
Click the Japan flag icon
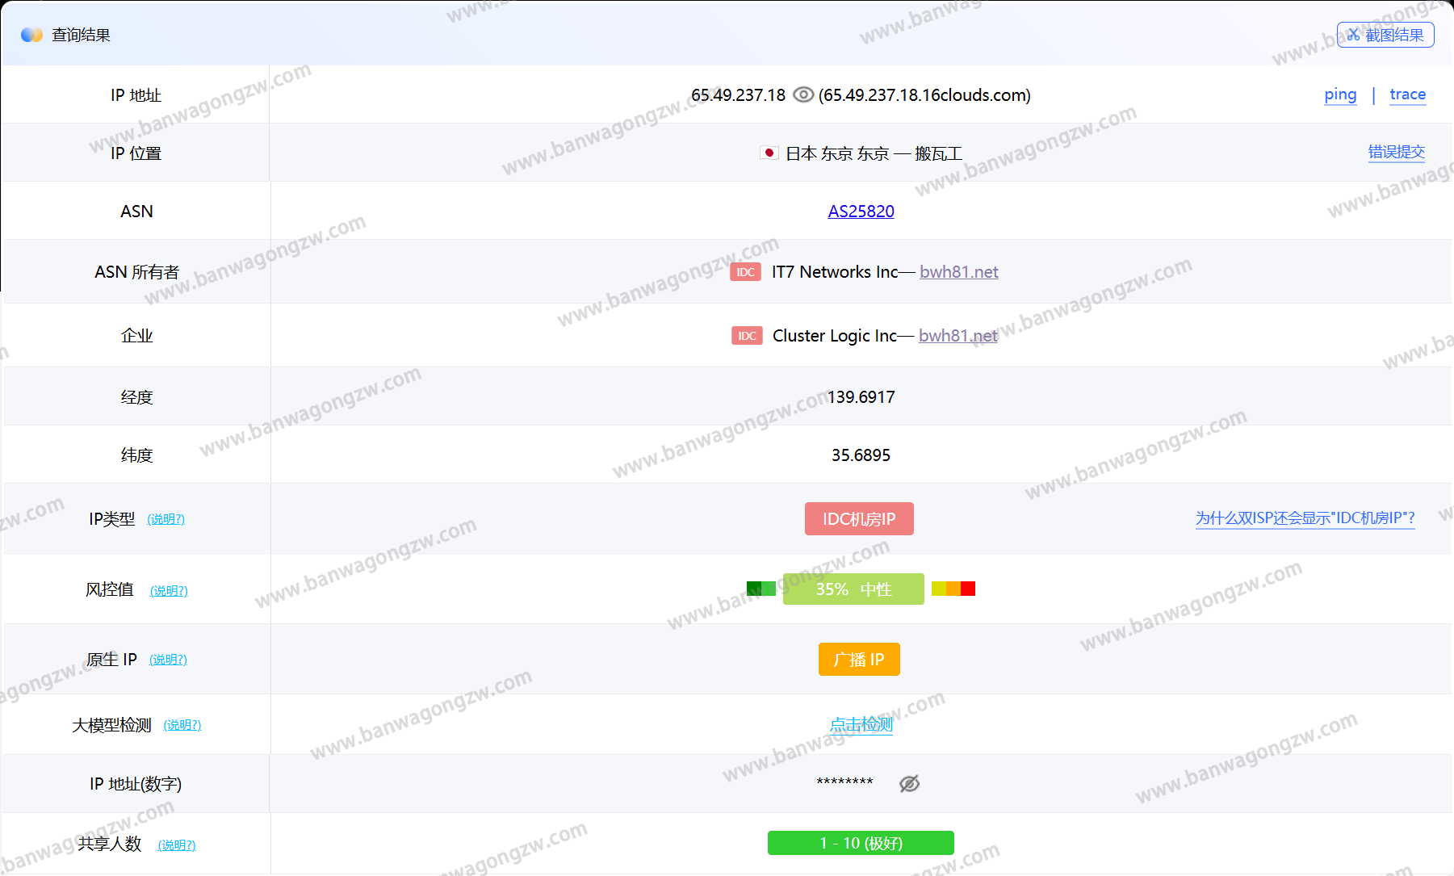tap(769, 153)
